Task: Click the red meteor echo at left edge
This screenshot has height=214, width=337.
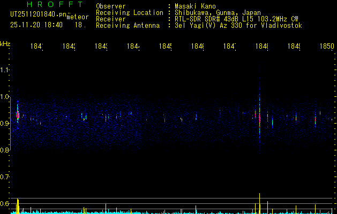Action: click(x=18, y=114)
